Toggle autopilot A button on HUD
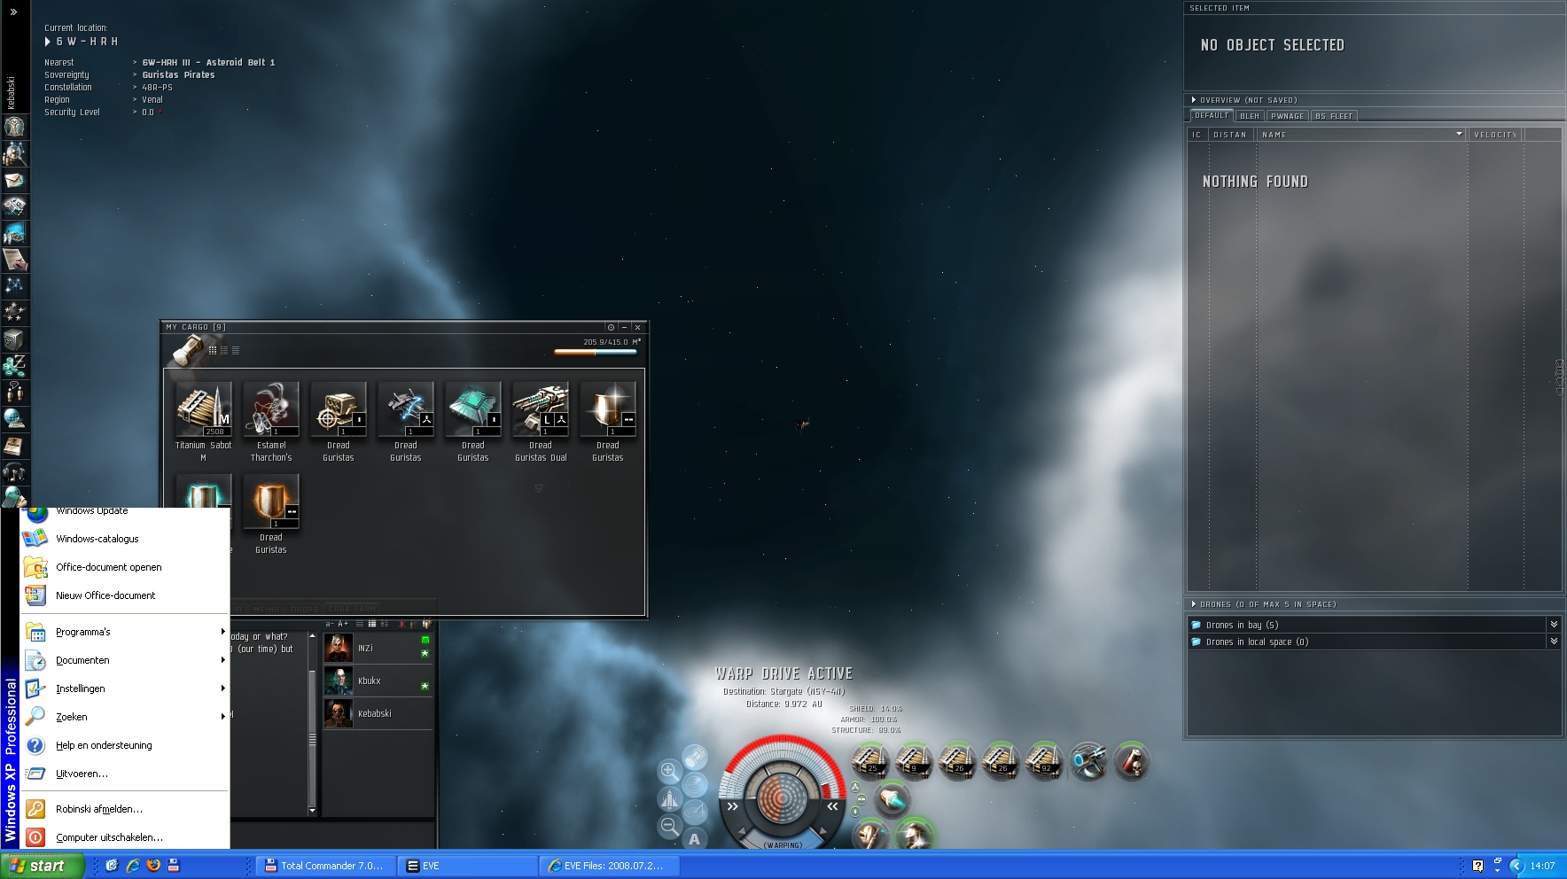Viewport: 1567px width, 879px height. coord(695,838)
